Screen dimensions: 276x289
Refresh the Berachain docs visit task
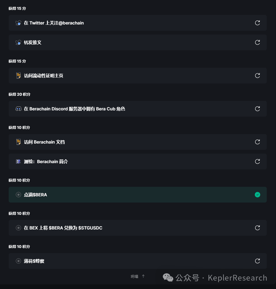(x=257, y=142)
